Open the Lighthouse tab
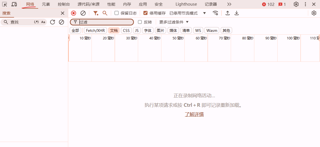 [186, 4]
